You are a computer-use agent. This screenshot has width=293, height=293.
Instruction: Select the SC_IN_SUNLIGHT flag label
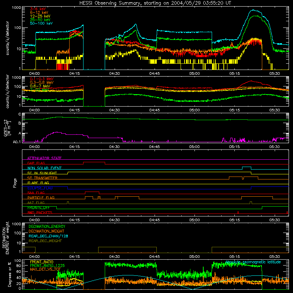pyautogui.click(x=42, y=173)
